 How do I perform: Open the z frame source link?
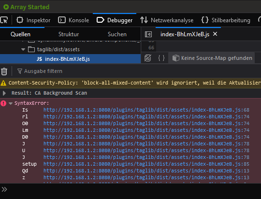[146, 178]
